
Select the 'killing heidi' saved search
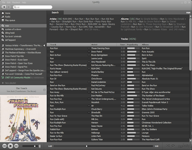pos(10,33)
